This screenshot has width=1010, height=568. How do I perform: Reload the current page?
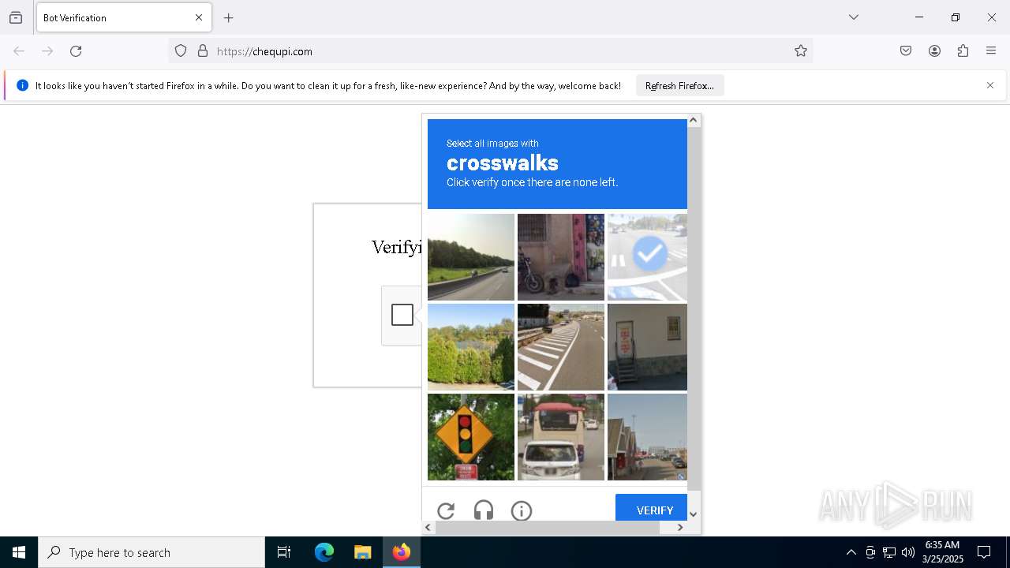tap(76, 51)
